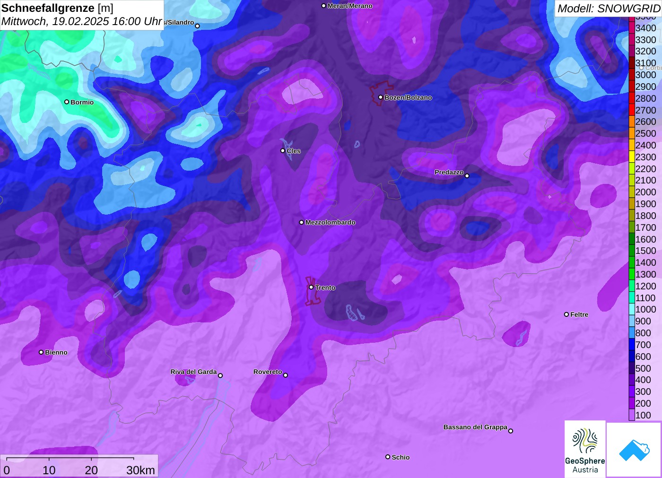Click the Bozen/Bolzano city marker
The height and width of the screenshot is (478, 662).
[380, 97]
